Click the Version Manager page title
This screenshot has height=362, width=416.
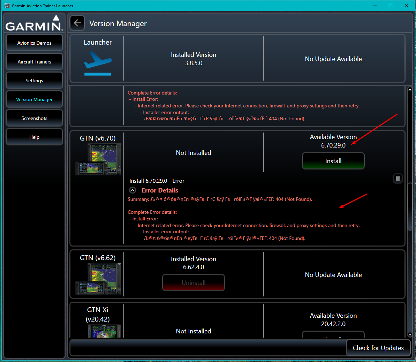pos(118,24)
